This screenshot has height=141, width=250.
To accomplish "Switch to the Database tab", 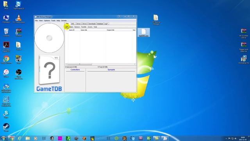I will [100, 23].
